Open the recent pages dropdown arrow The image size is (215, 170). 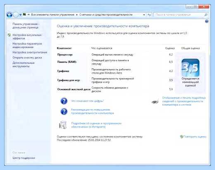(20, 15)
